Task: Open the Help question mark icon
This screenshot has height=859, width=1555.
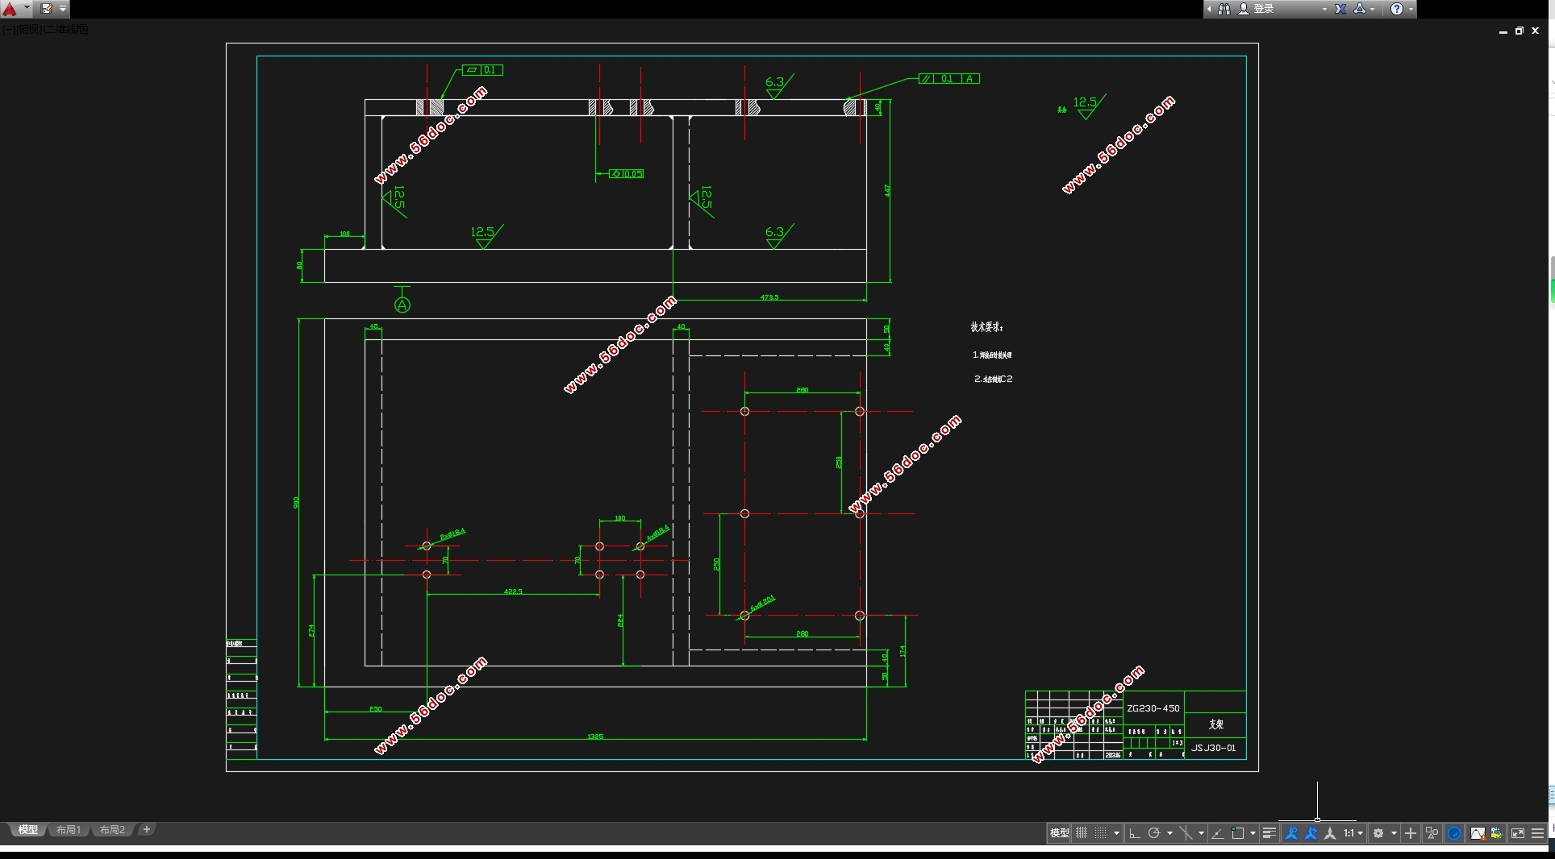Action: click(x=1397, y=9)
